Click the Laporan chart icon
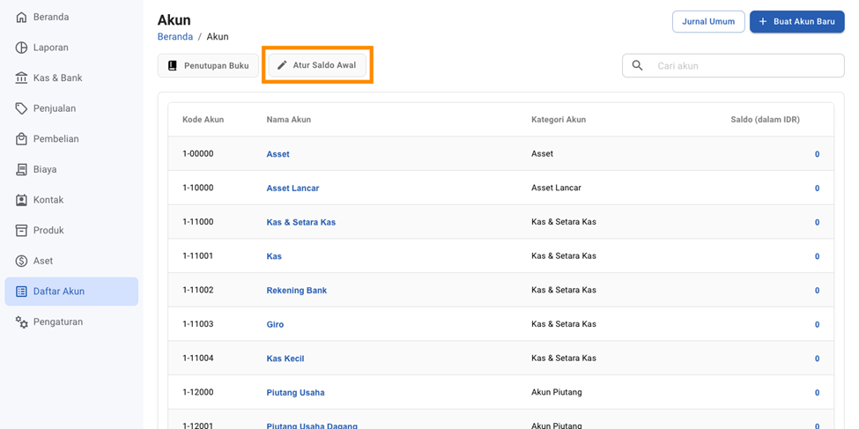This screenshot has height=429, width=859. point(21,48)
